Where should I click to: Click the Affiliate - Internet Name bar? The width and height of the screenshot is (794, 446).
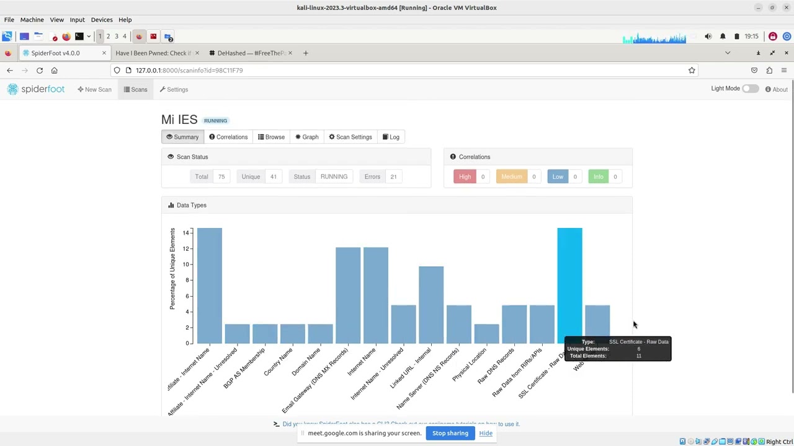click(210, 286)
